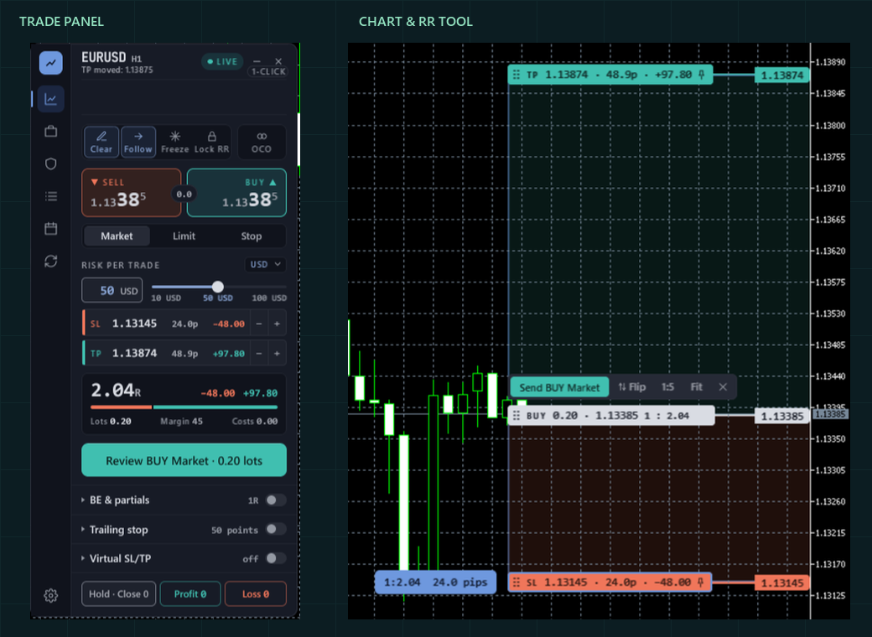Click the Hold · Close 0 button
This screenshot has height=637, width=872.
click(x=118, y=593)
